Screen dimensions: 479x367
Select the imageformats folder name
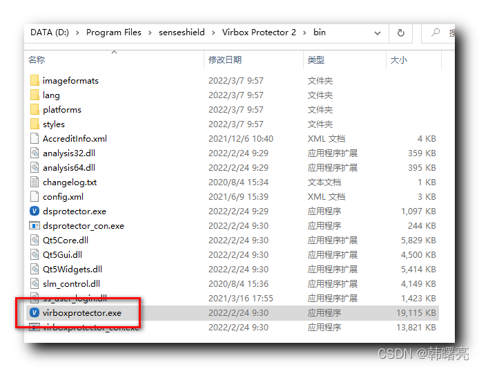coord(70,81)
